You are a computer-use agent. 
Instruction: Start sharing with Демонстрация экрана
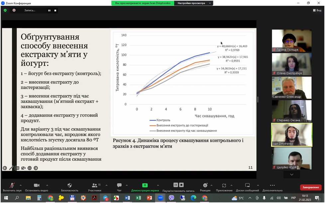145,187
